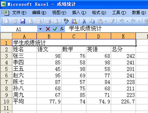The width and height of the screenshot is (148, 113).
Task: Click the 数学 header cell
Action: coord(74,49)
